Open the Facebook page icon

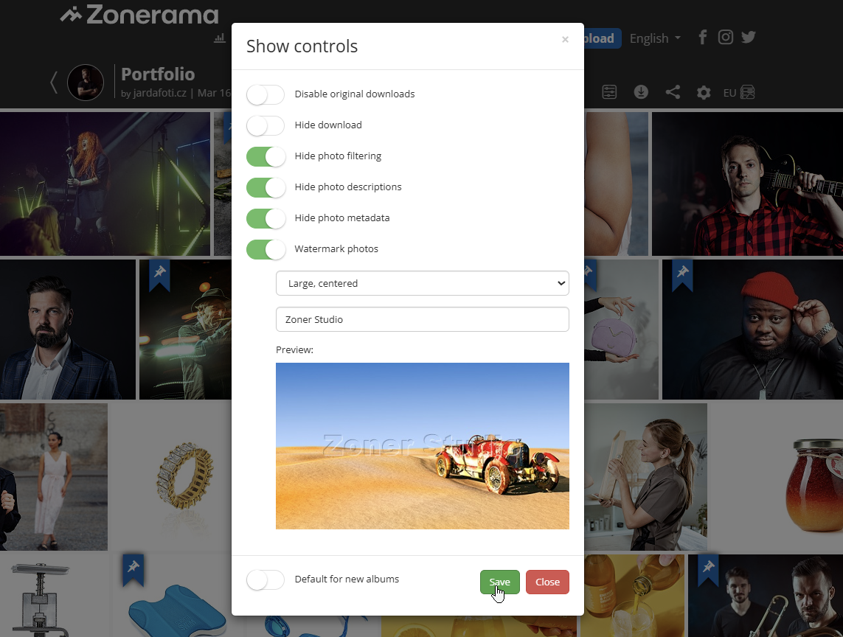(703, 38)
